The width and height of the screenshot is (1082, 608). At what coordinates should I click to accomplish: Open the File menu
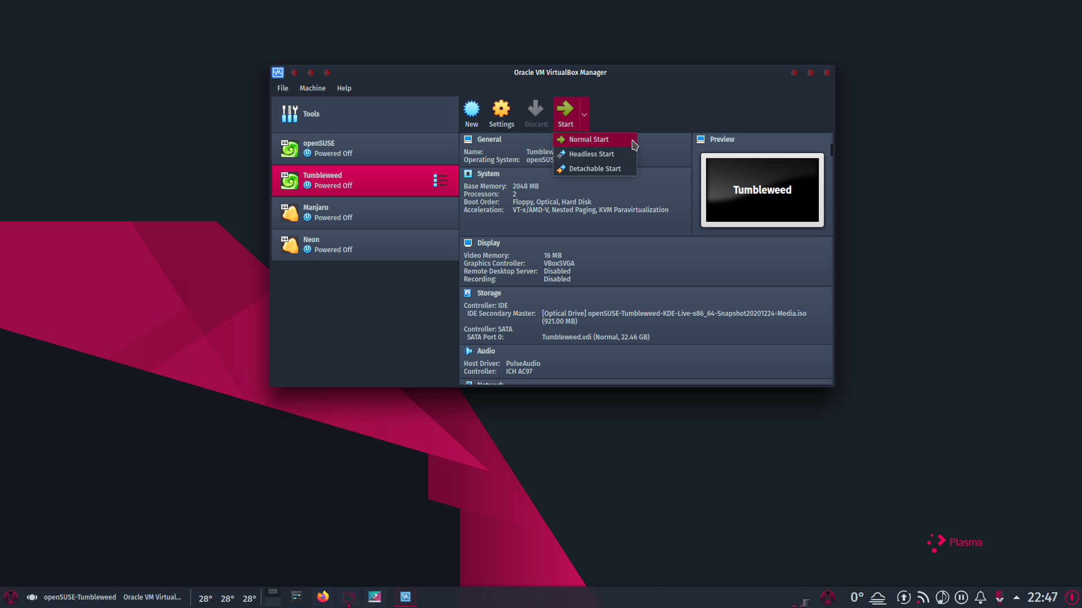point(282,88)
